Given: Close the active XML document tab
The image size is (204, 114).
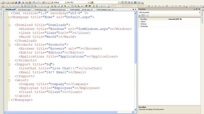Looking at the screenshot, I should 135,9.
